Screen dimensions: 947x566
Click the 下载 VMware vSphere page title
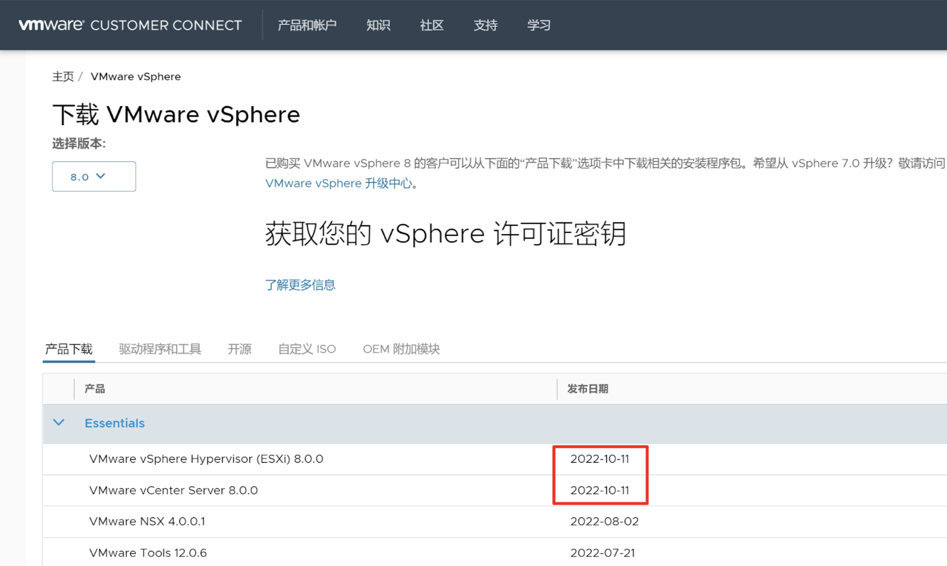pos(176,114)
